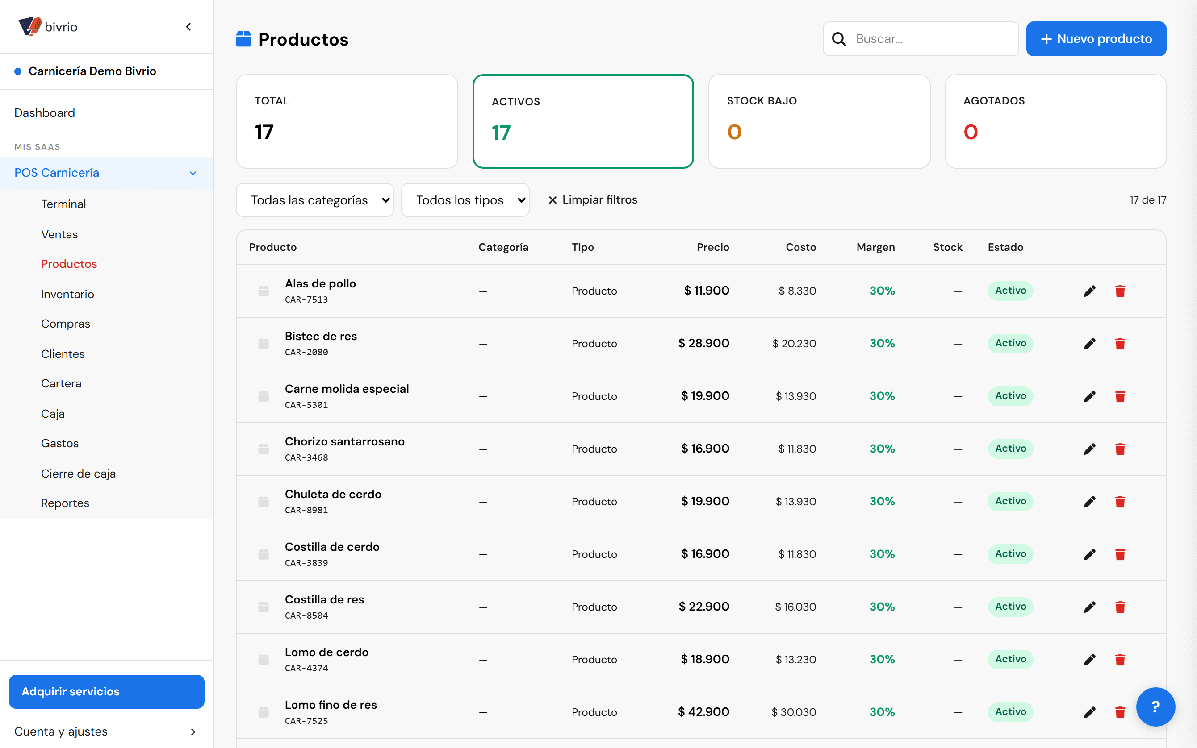Sort by the Precio column header

(x=713, y=247)
